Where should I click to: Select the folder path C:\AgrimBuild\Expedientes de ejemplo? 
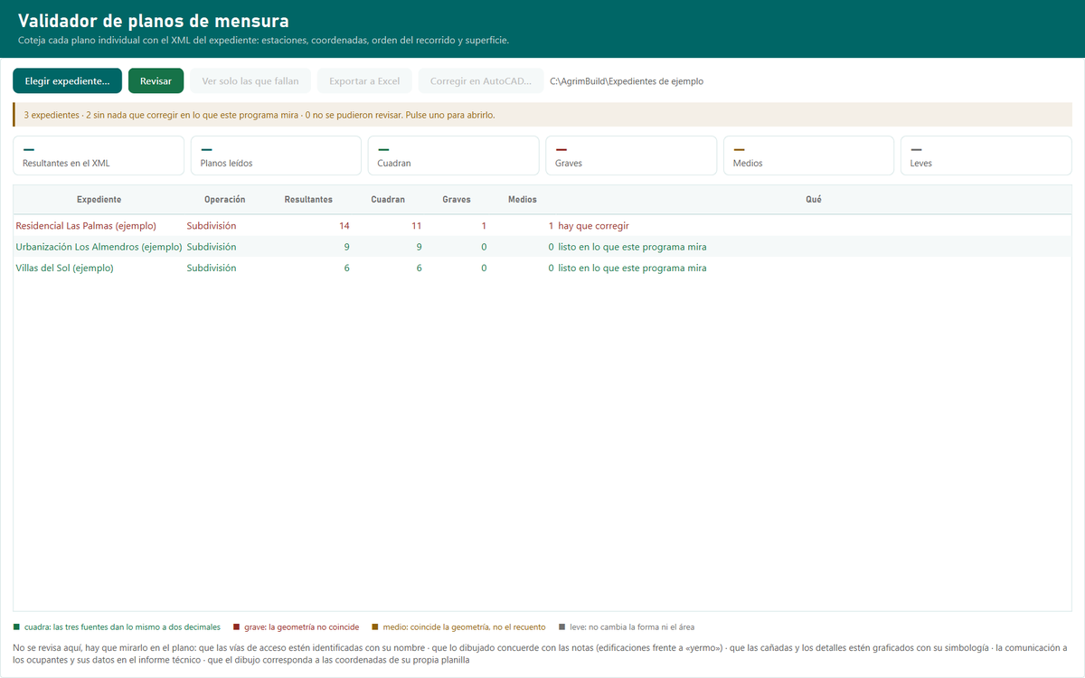click(627, 81)
